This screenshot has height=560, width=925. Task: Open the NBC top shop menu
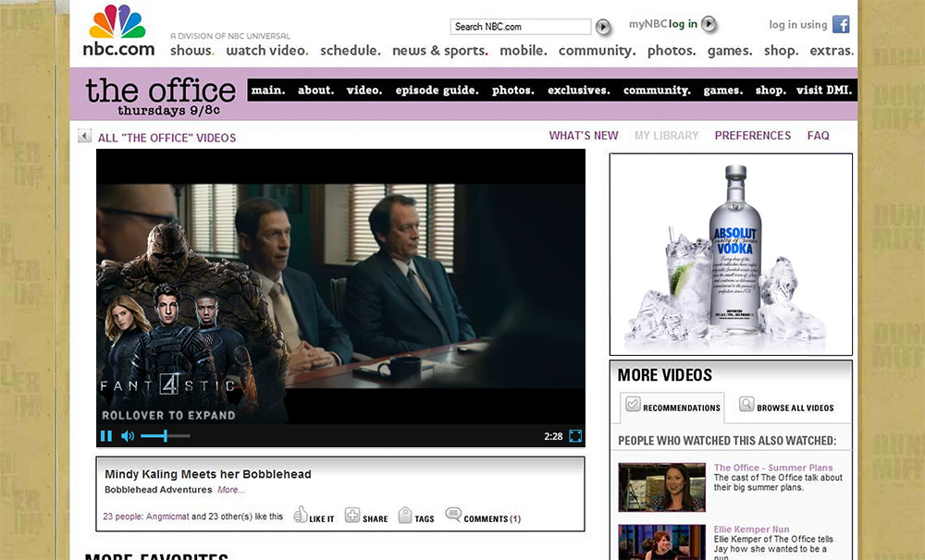(781, 51)
